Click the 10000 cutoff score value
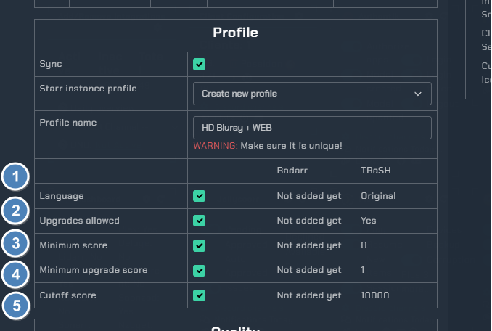This screenshot has height=331, width=492. click(374, 295)
